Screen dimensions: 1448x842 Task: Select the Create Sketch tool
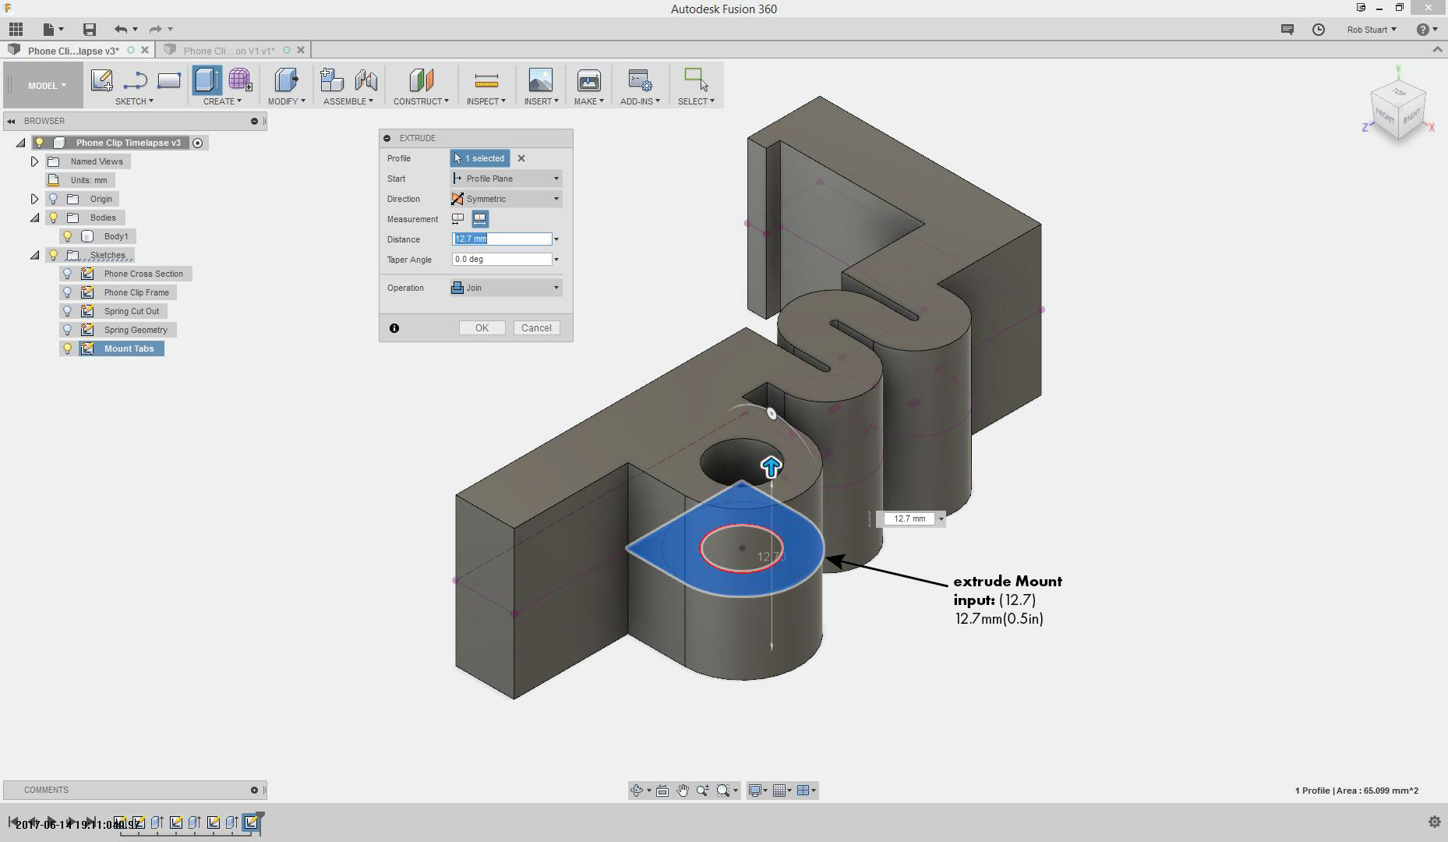pos(101,80)
